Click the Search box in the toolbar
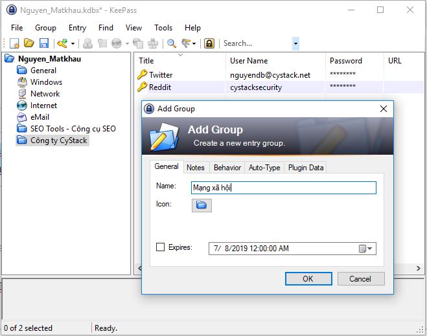The image size is (427, 336). (x=257, y=43)
